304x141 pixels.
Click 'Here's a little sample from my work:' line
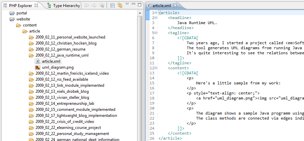pyautogui.click(x=238, y=83)
